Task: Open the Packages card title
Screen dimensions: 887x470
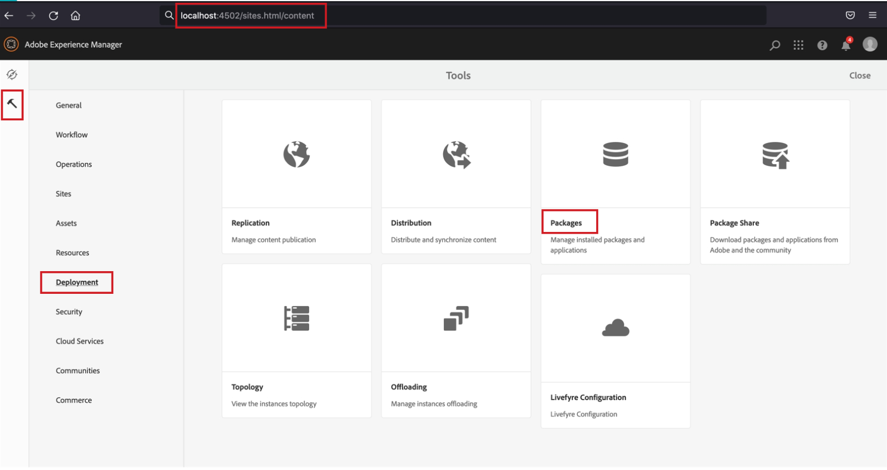Action: pyautogui.click(x=566, y=223)
